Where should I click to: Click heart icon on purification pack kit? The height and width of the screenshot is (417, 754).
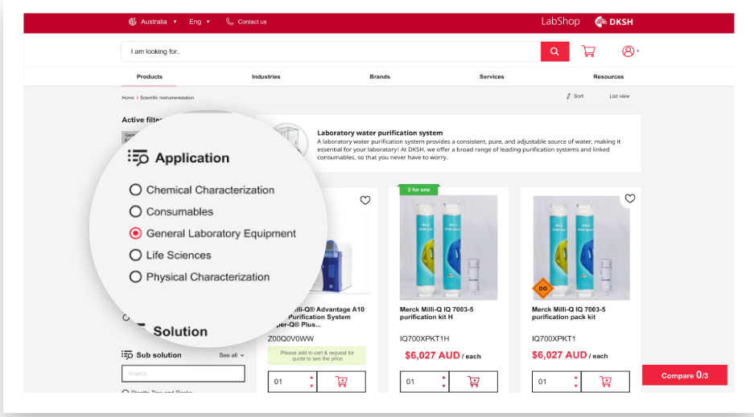point(630,198)
